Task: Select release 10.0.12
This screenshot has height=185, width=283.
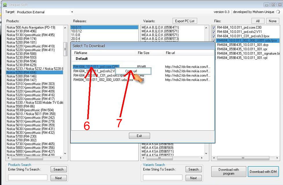Action: (76, 31)
